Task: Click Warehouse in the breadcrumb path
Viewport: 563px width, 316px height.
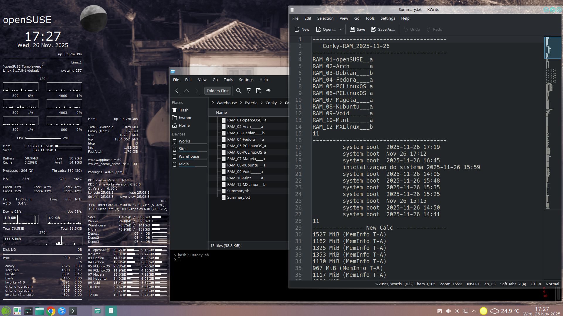Action: [x=226, y=103]
